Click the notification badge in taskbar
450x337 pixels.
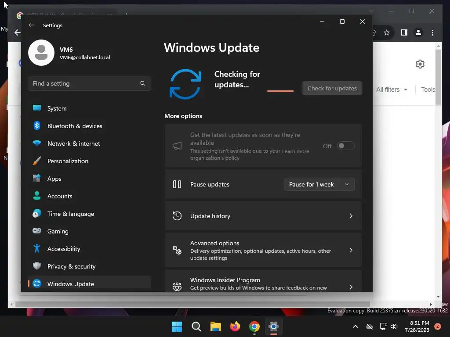click(x=438, y=326)
